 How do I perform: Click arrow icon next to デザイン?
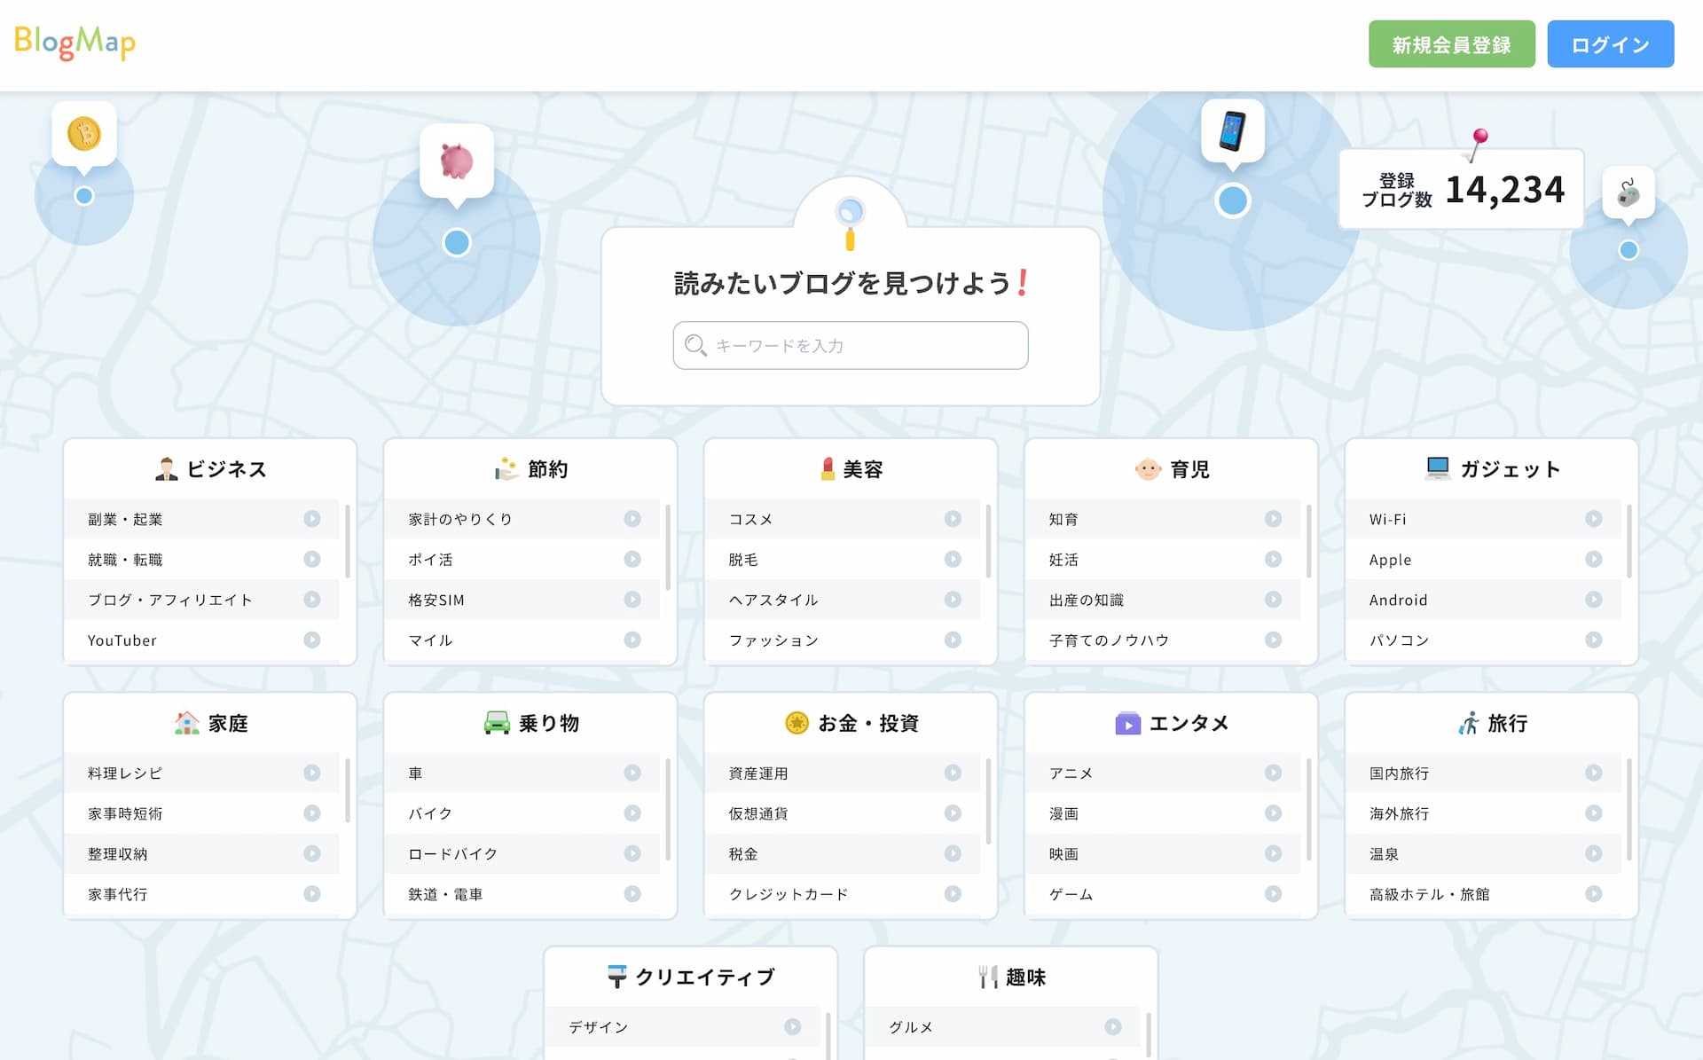point(792,1026)
